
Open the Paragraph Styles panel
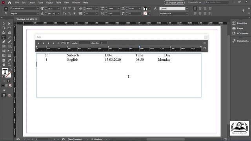pos(240,41)
